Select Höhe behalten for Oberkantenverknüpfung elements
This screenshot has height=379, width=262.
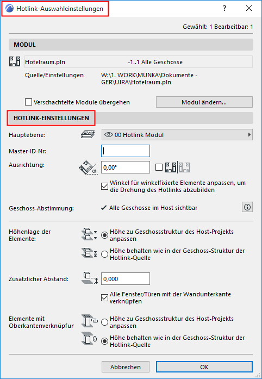point(104,341)
